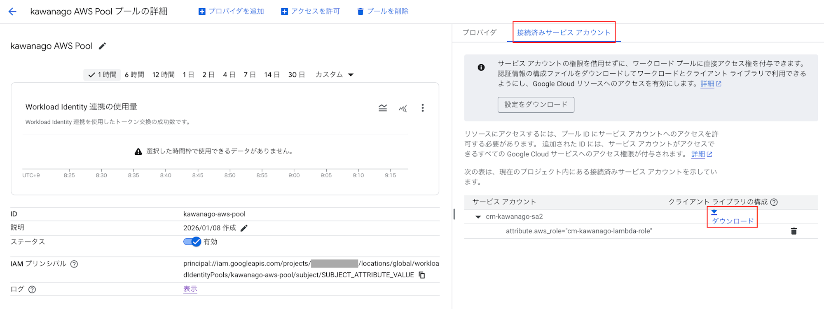
Task: Click the 設定をダウンロード button
Action: click(x=536, y=105)
